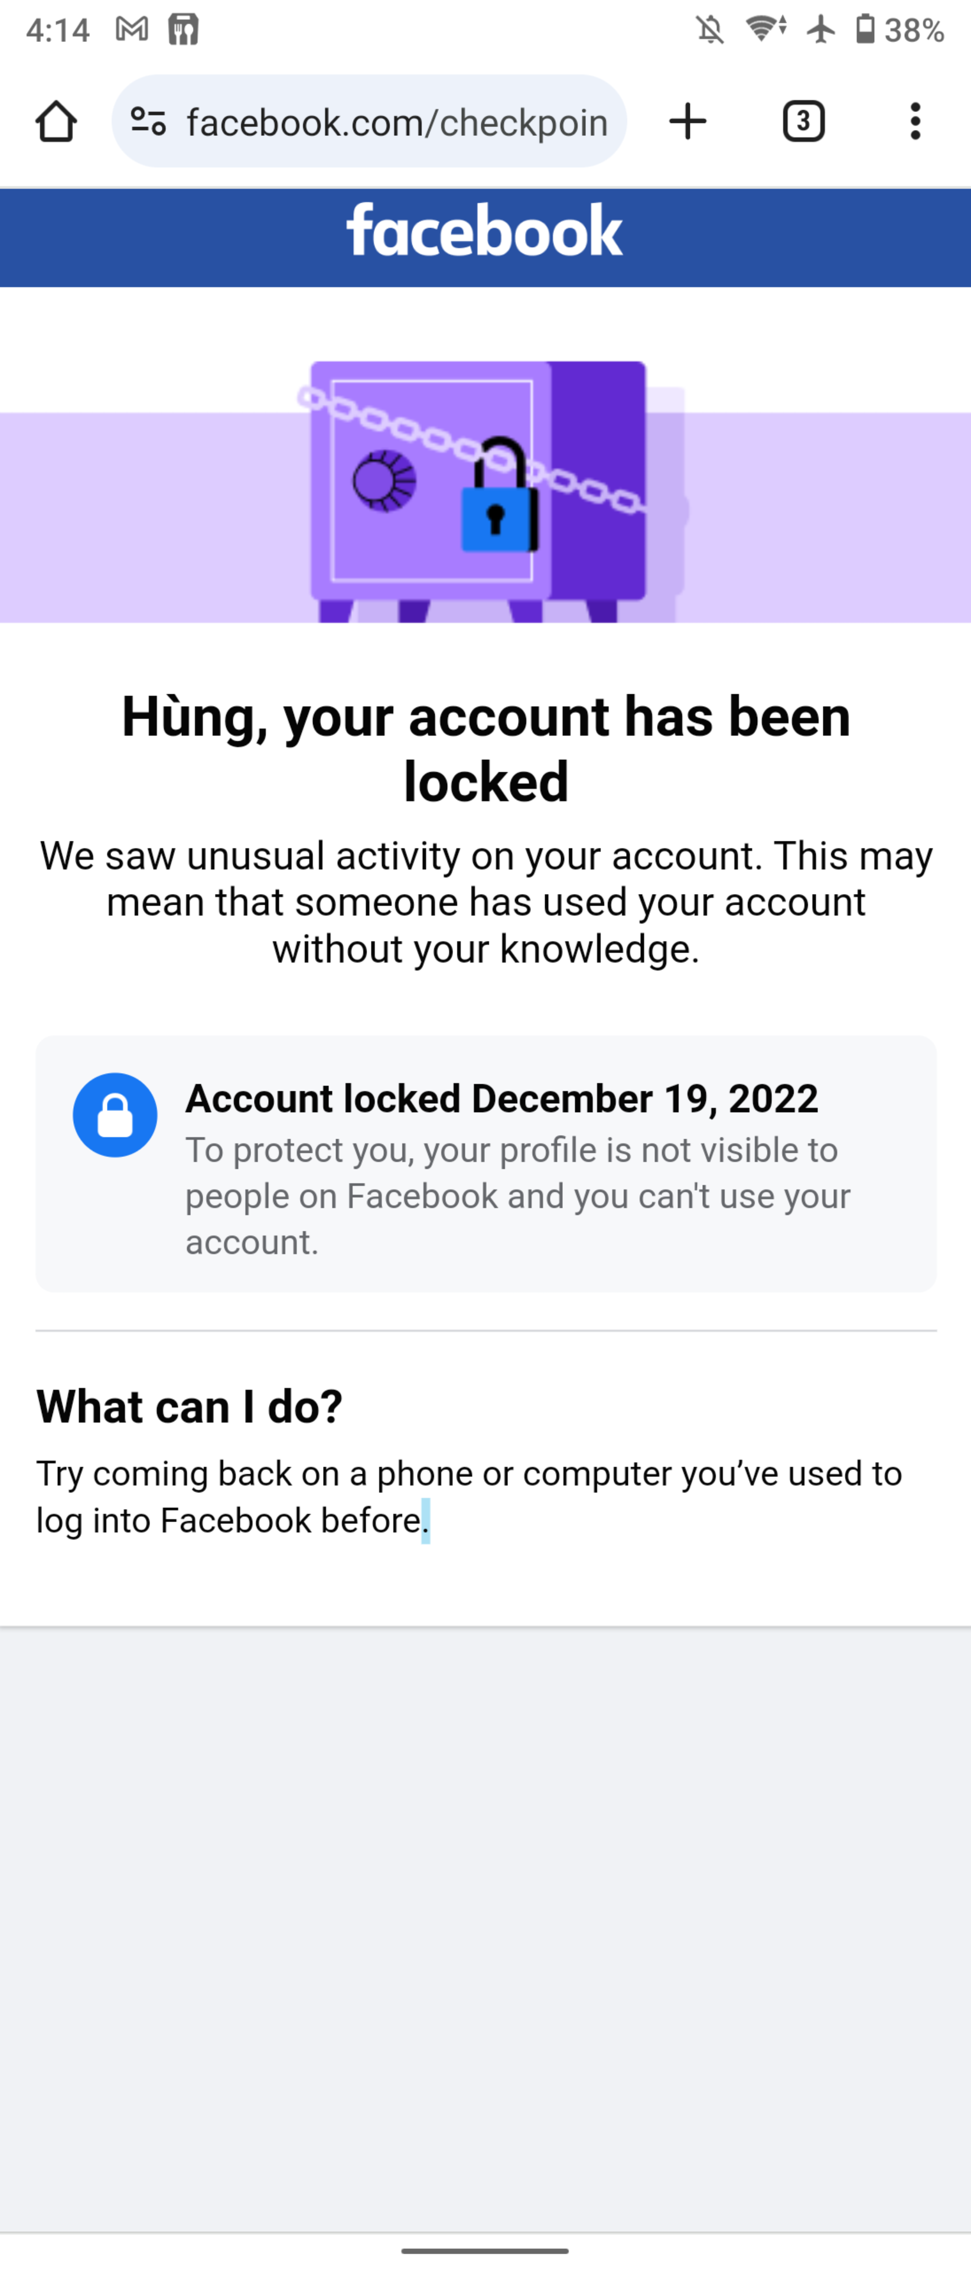Tap the app notification icon beside Gmail
Image resolution: width=971 pixels, height=2269 pixels.
point(184,30)
